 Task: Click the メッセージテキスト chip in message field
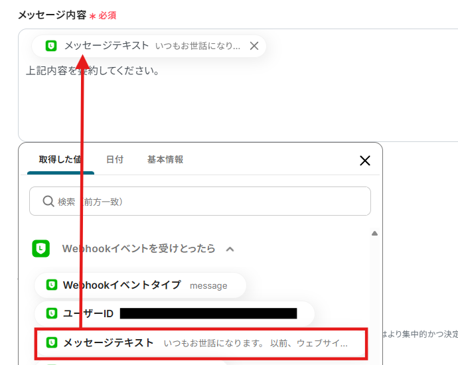[149, 46]
